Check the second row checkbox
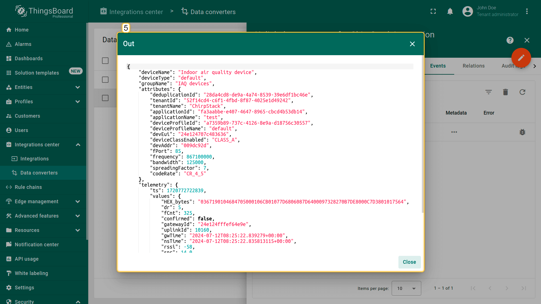 click(105, 98)
